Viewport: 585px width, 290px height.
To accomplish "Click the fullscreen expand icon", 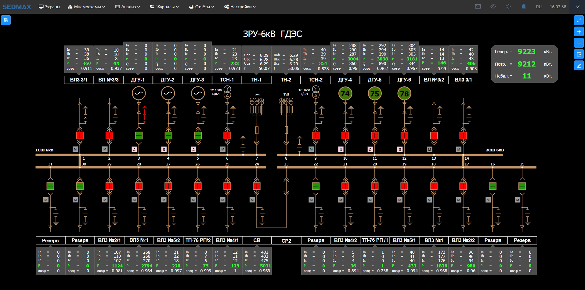I will 579,20.
